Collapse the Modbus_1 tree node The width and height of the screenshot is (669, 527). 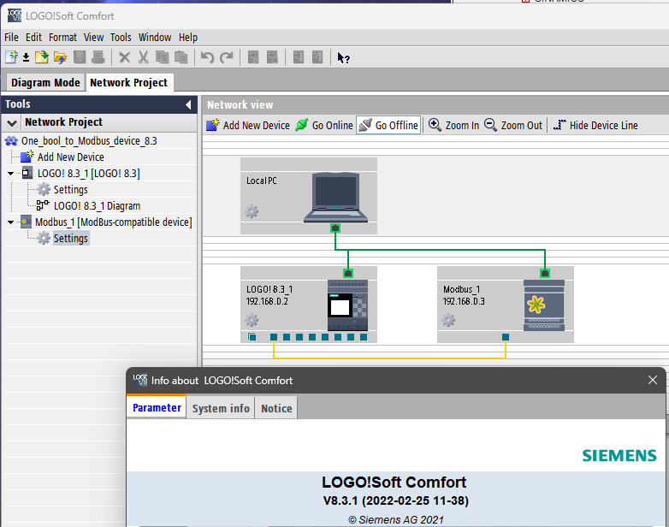[x=11, y=222]
